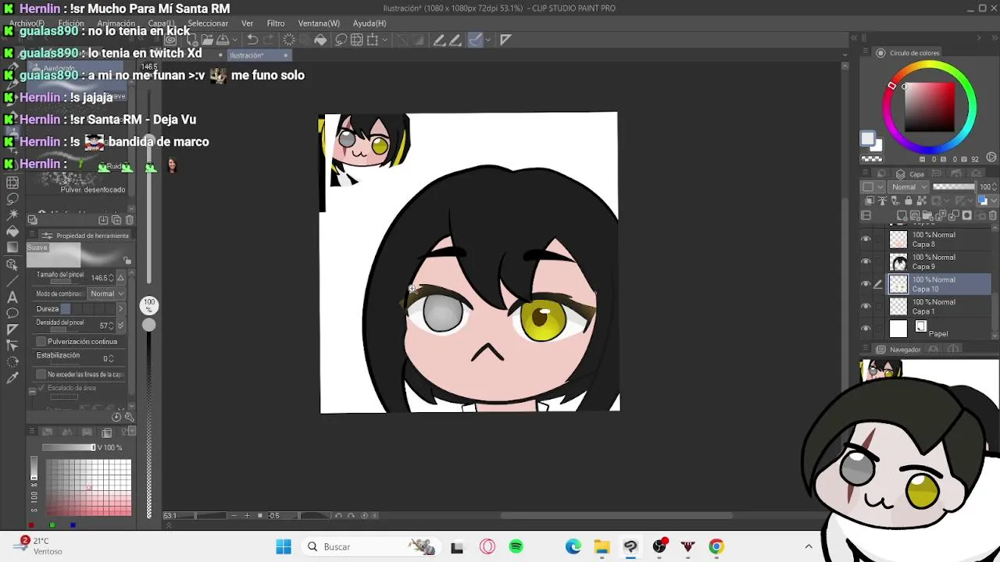Select the straight line figure tool

coord(12,280)
